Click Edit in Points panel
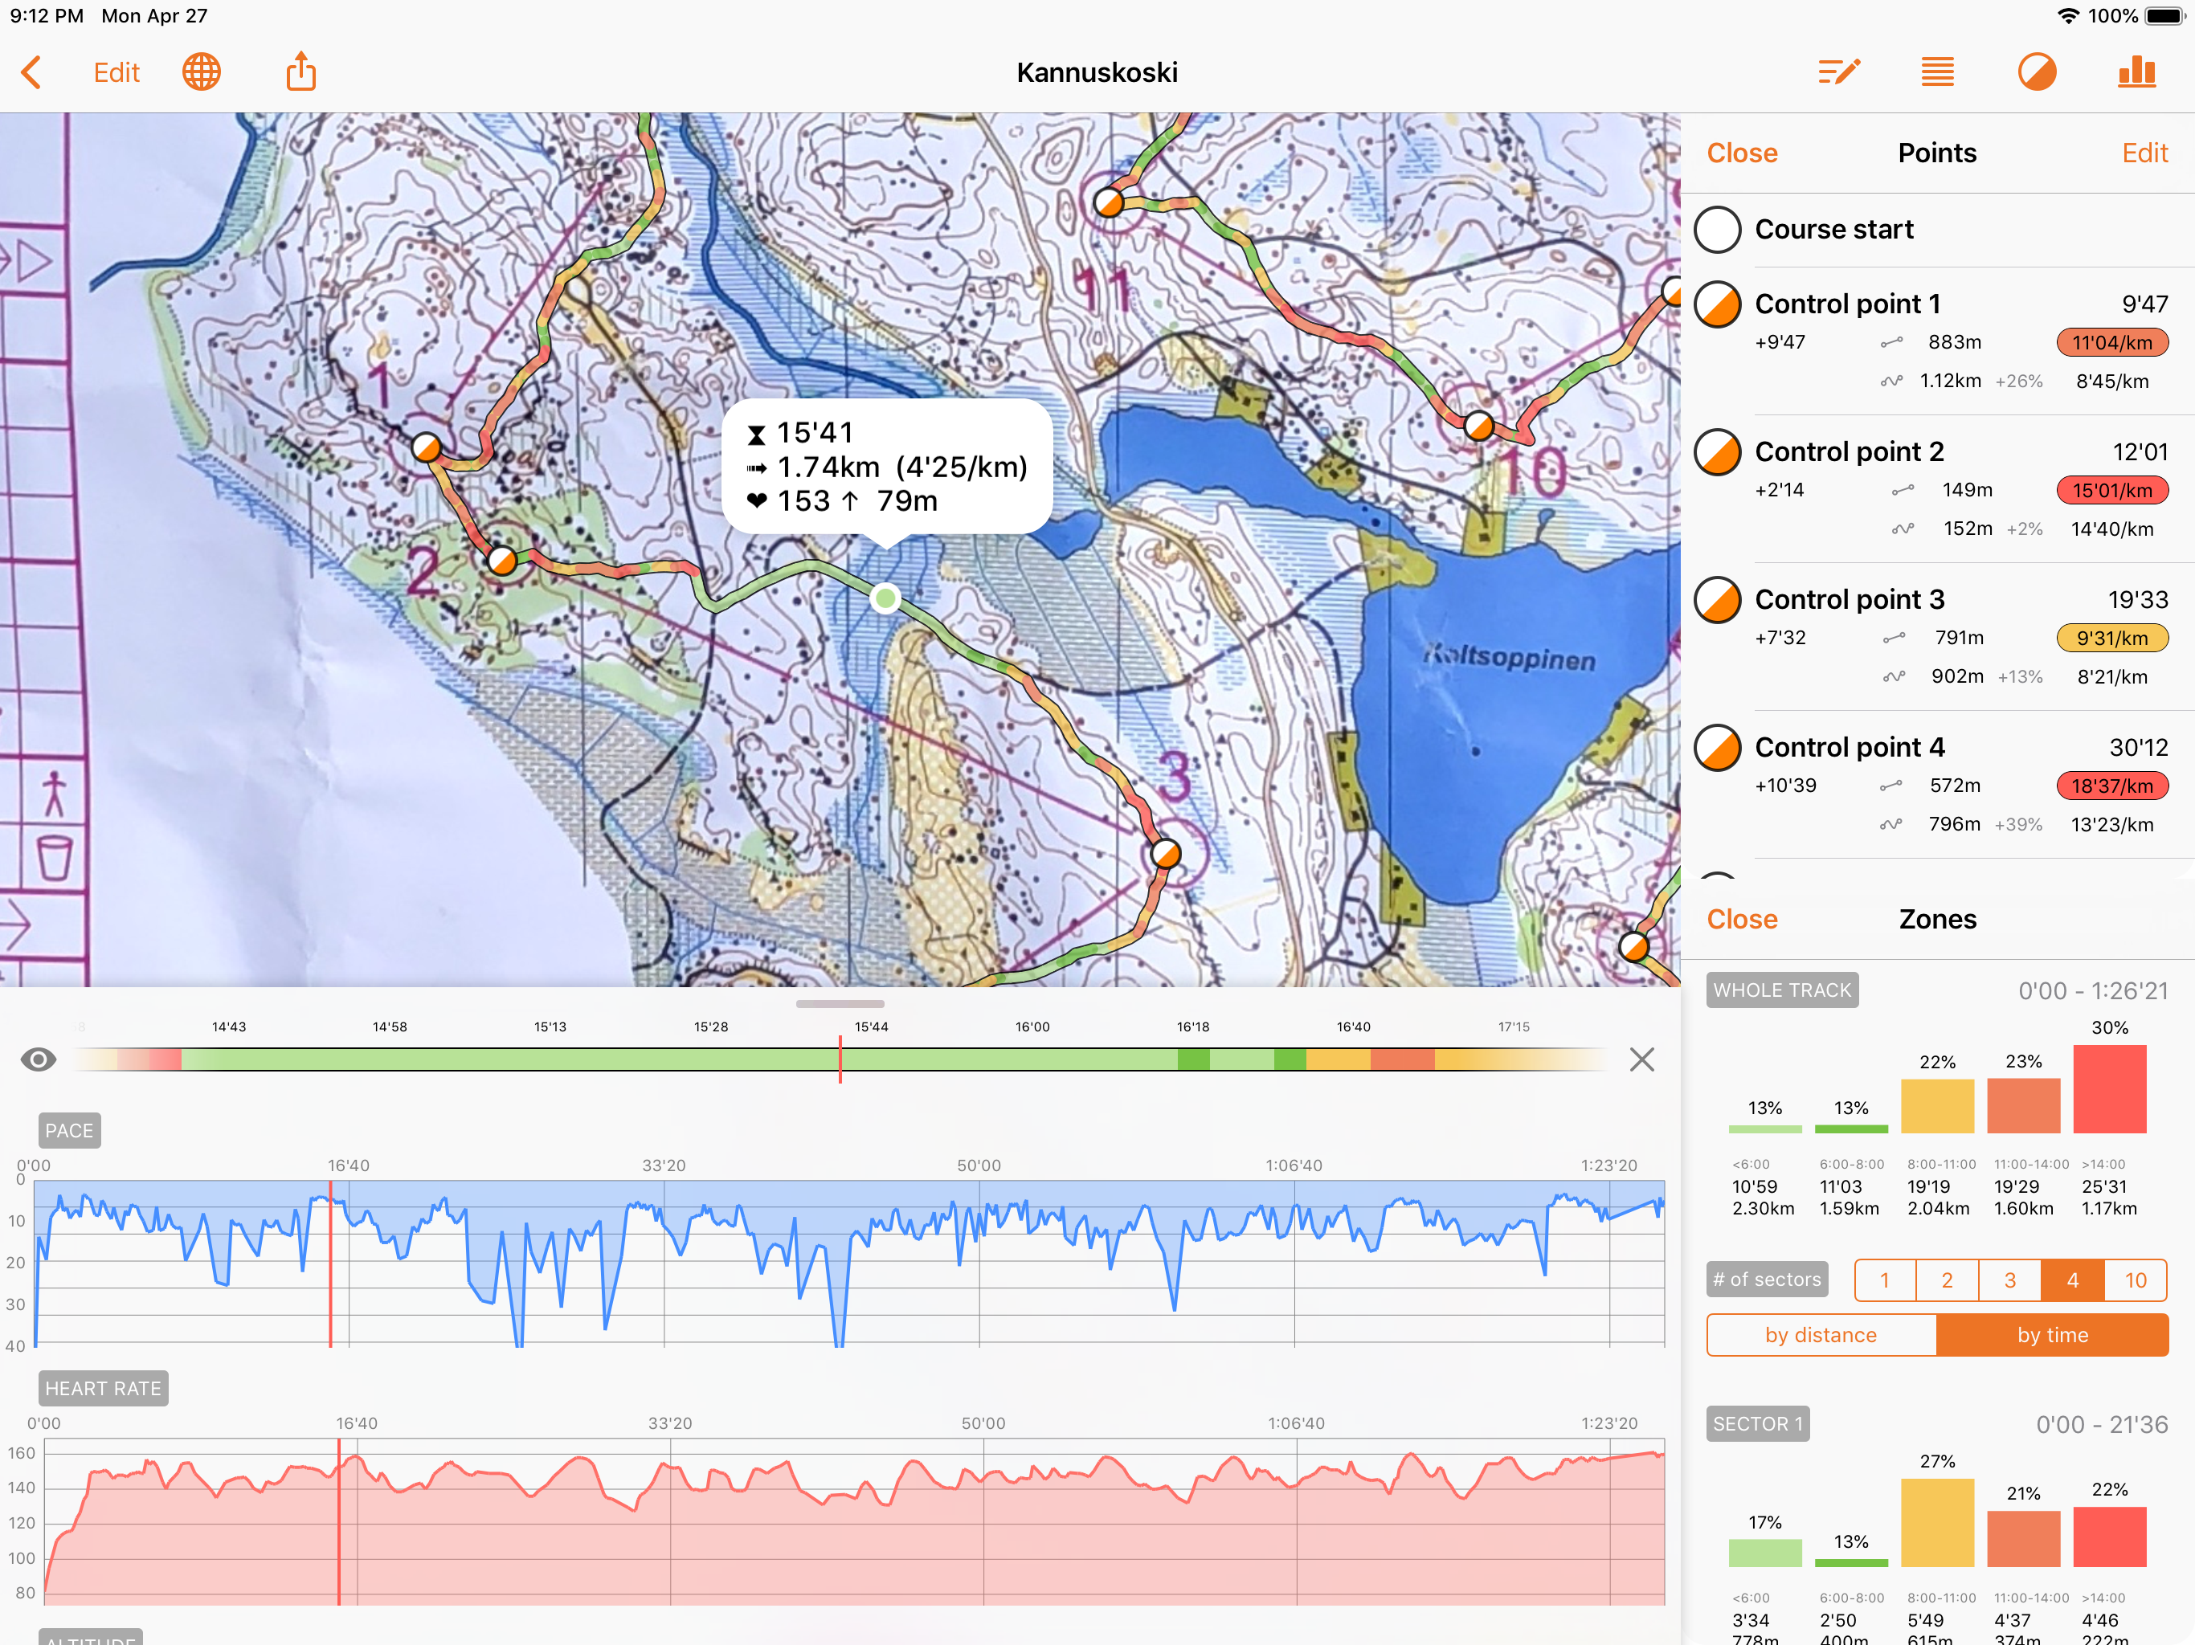Screen dimensions: 2195x1645 pyautogui.click(x=2144, y=153)
